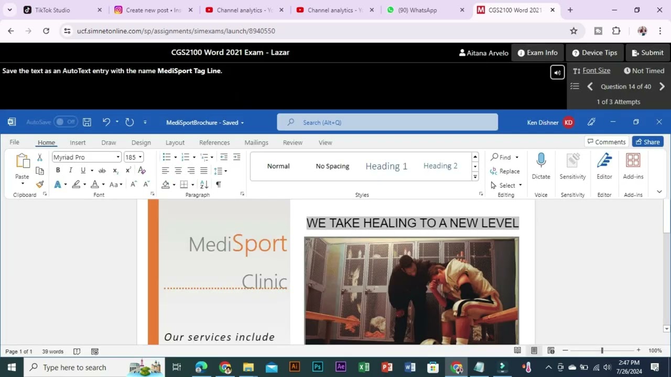
Task: Toggle Italic formatting
Action: coord(70,171)
